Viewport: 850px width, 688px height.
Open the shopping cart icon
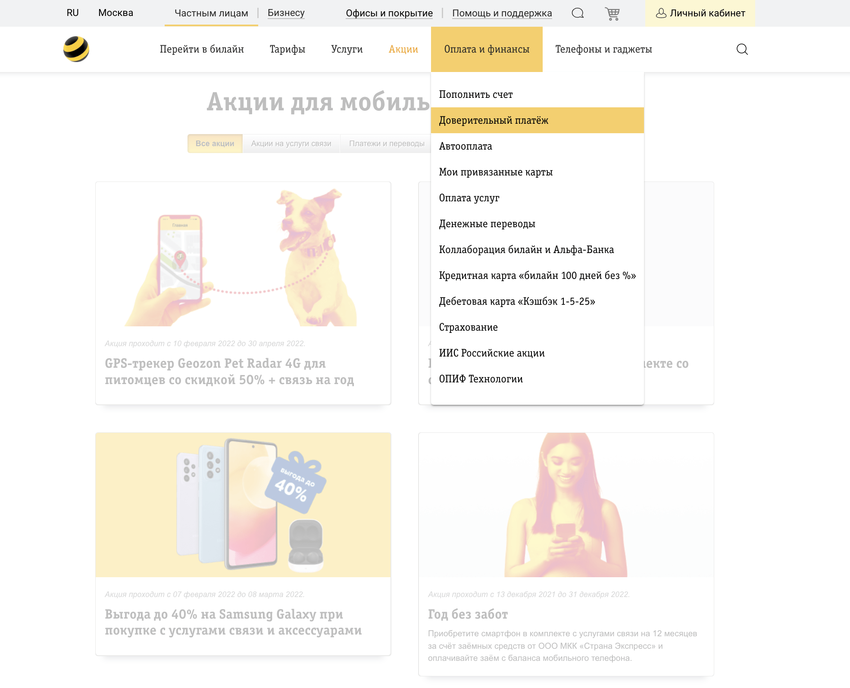pyautogui.click(x=612, y=13)
